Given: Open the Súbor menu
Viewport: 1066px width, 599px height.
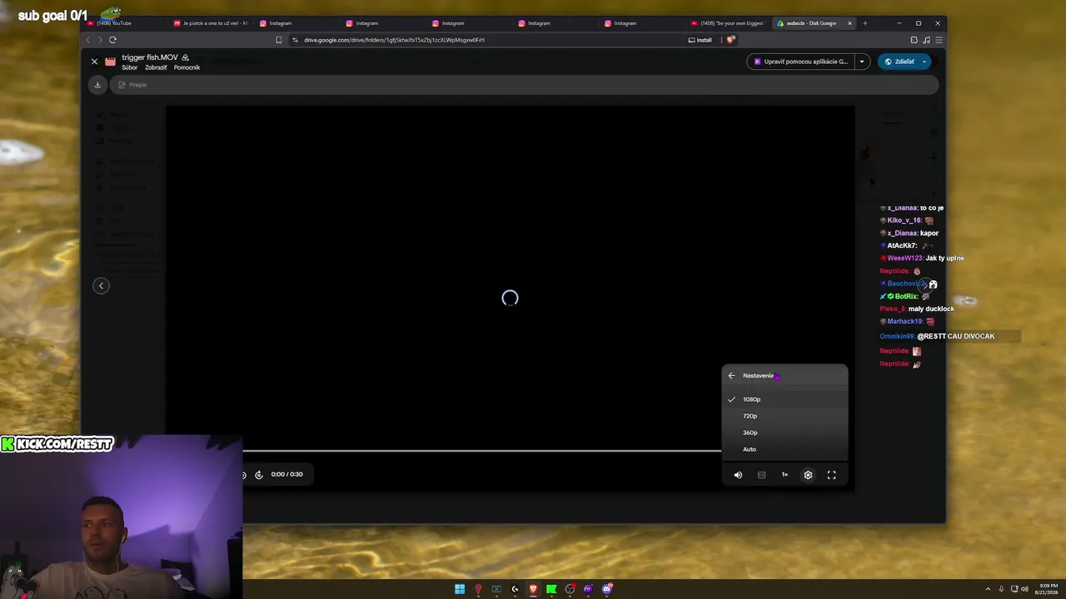Looking at the screenshot, I should (130, 67).
